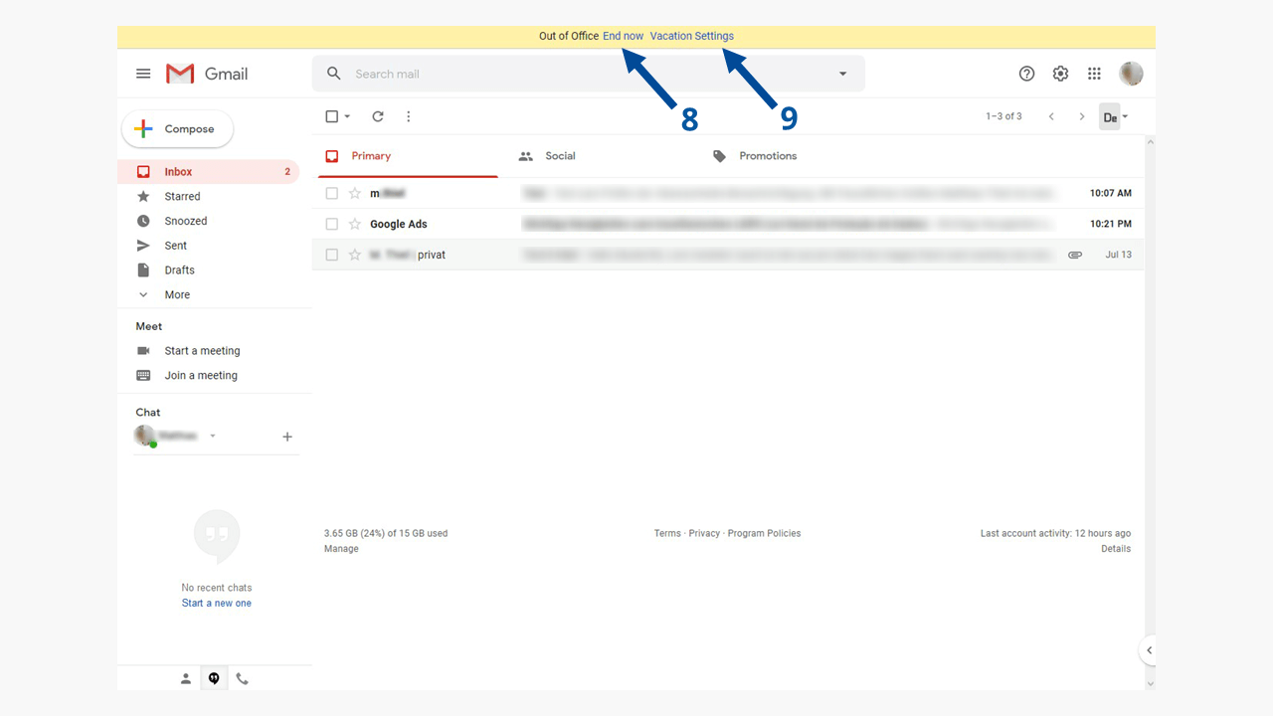Click into the Search mail field
The width and height of the screenshot is (1273, 716).
click(x=588, y=74)
